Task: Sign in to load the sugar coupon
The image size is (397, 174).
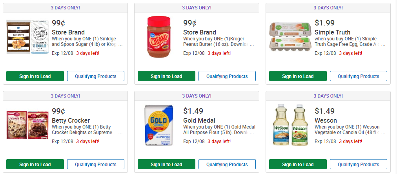Action: [x=35, y=76]
